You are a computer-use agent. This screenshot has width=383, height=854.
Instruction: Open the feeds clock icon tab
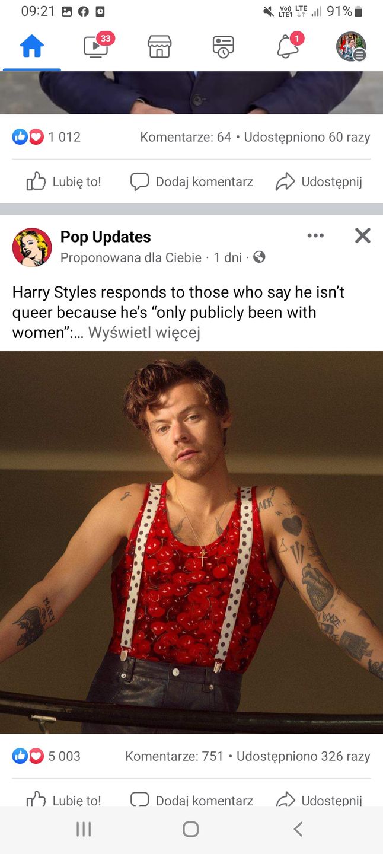(223, 46)
